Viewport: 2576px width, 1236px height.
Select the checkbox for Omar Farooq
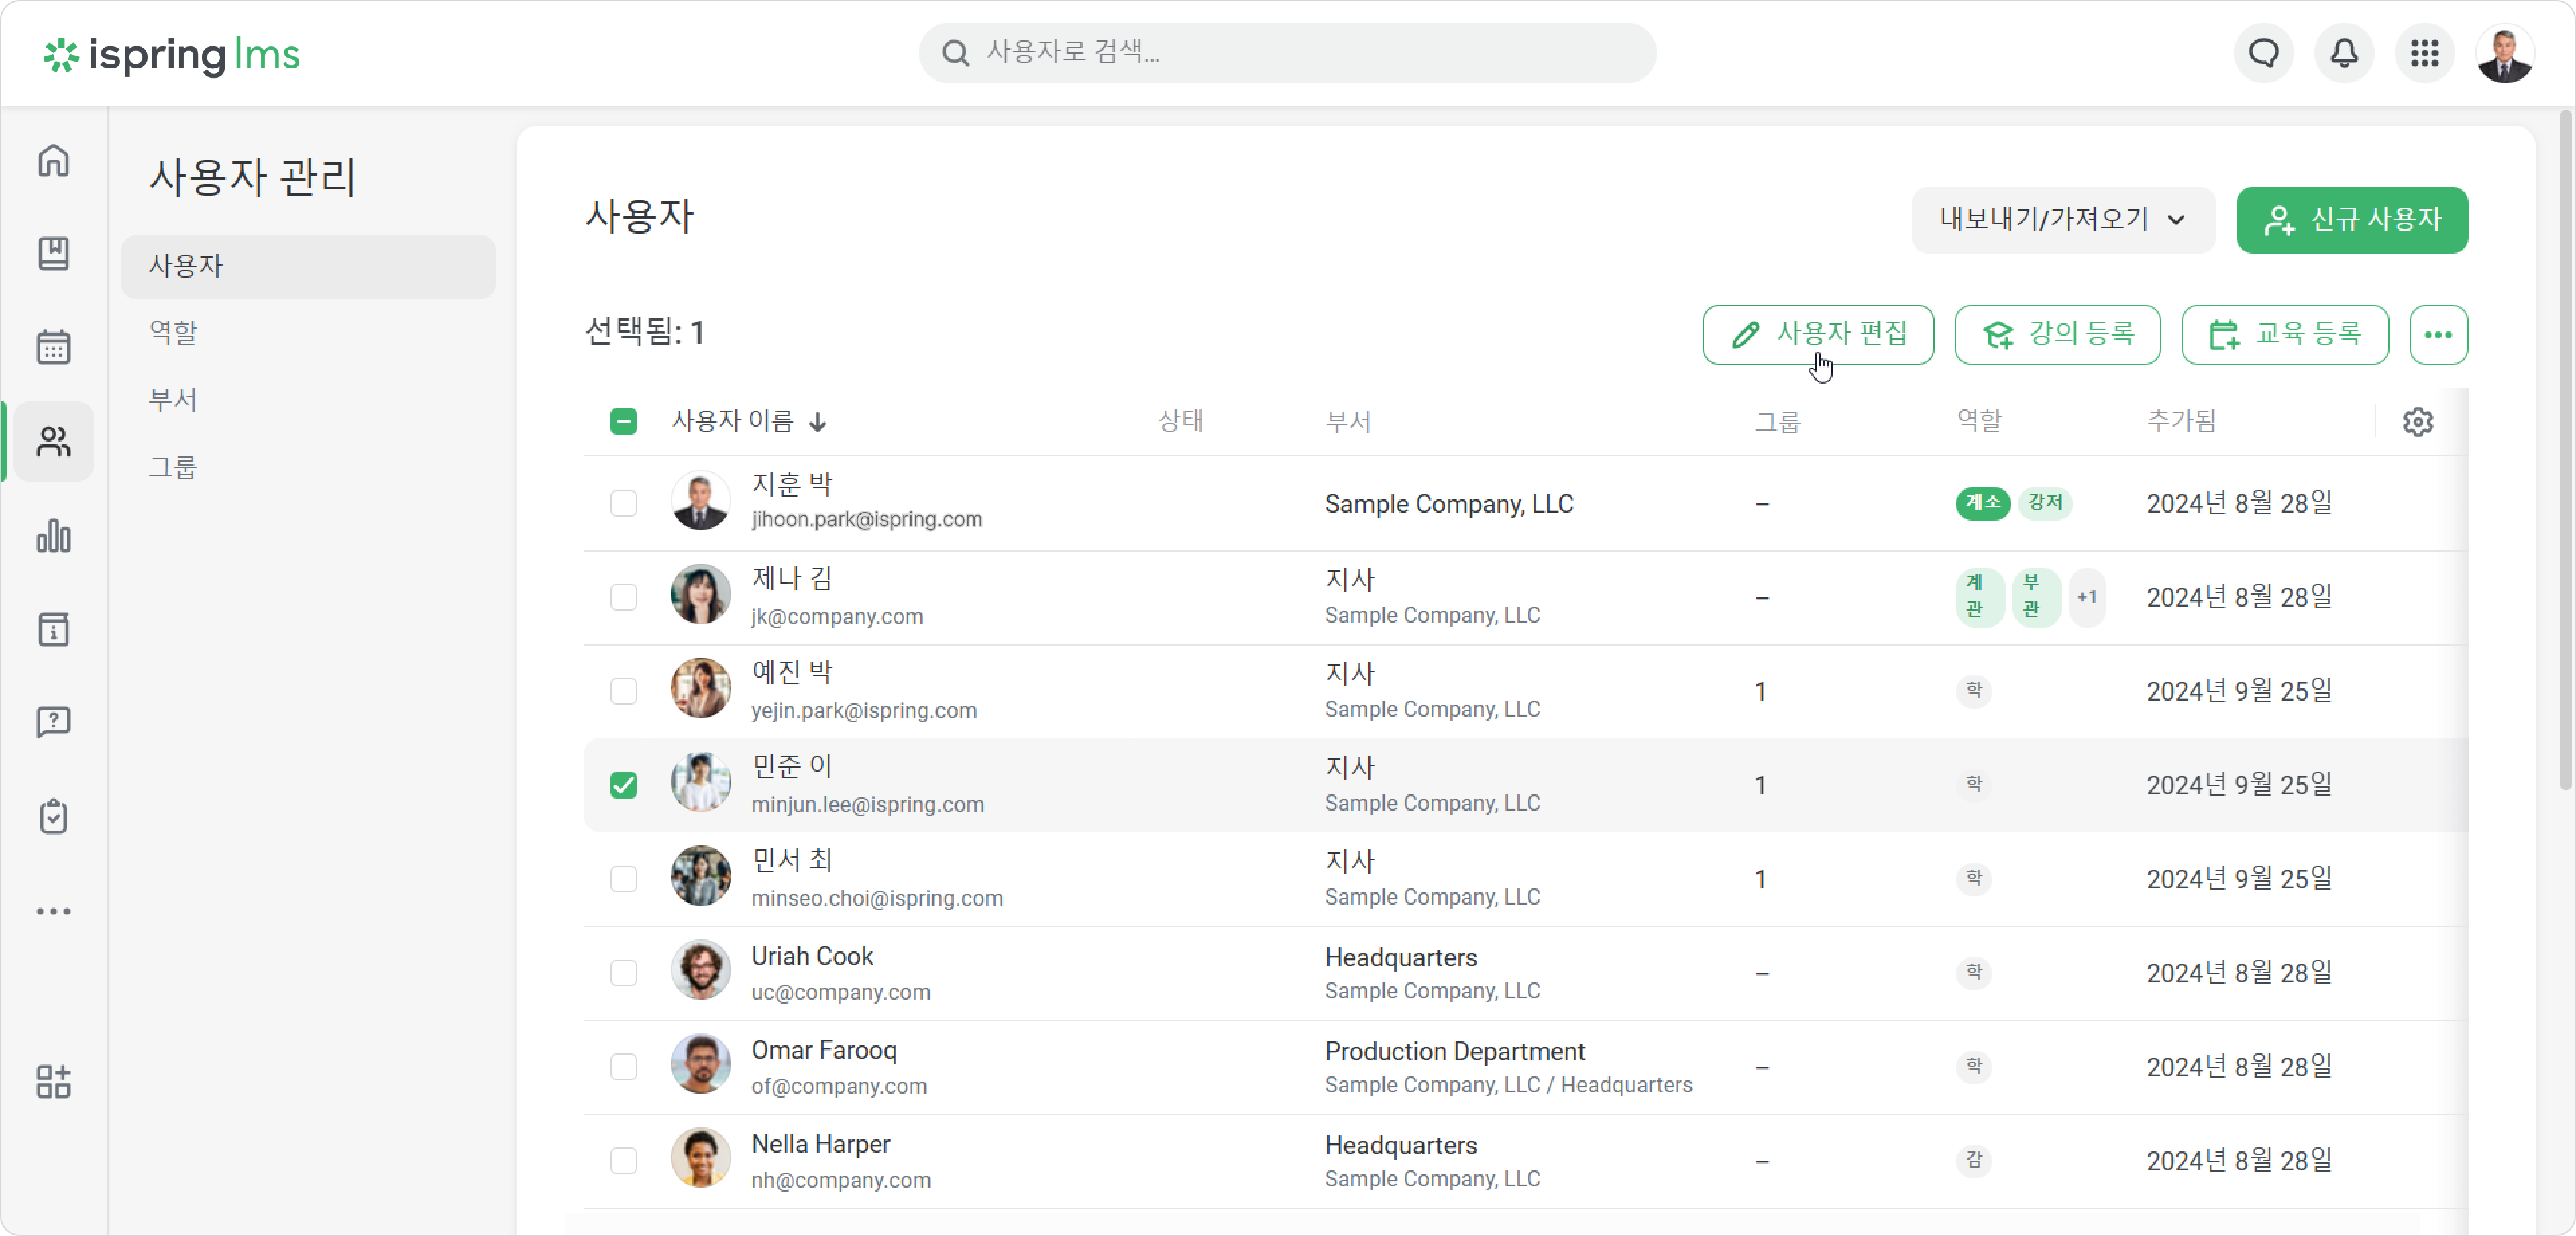point(624,1067)
